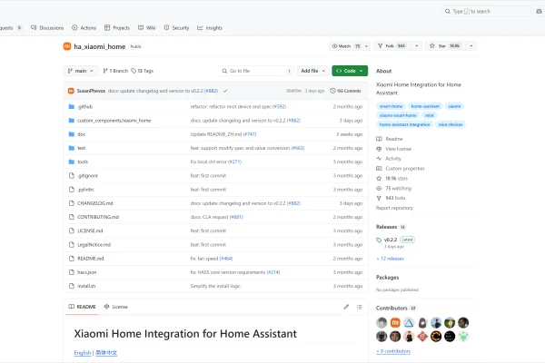Click the commit status check mark icon
This screenshot has height=363, width=545.
[x=225, y=91]
